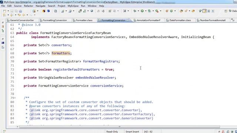Open the Search toolbar dropdown arrow

(189, 11)
